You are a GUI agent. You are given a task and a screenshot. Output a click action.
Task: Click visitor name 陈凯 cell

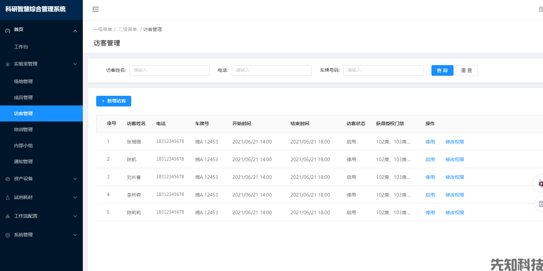click(132, 160)
